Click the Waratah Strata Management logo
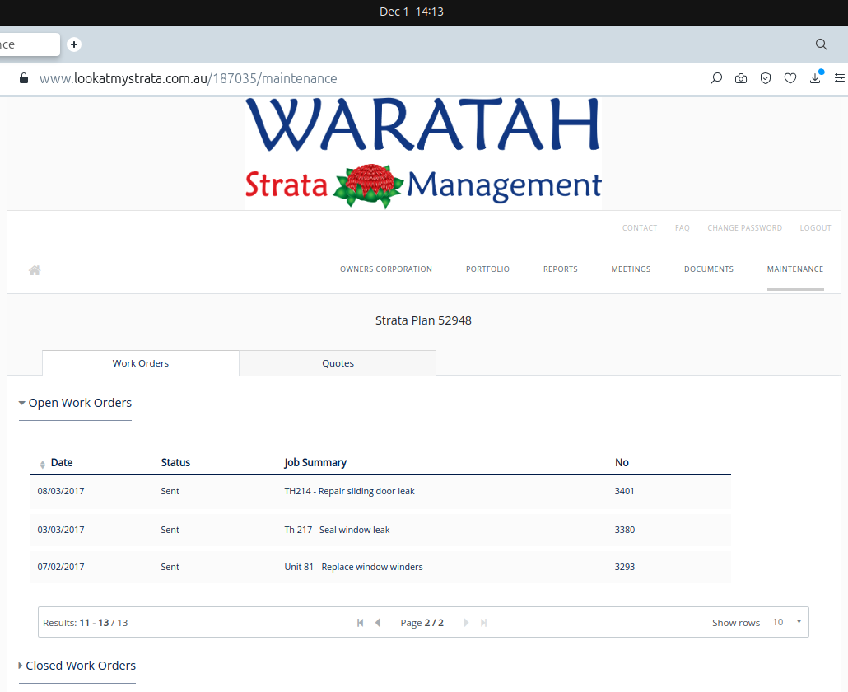This screenshot has height=692, width=848. pyautogui.click(x=423, y=153)
